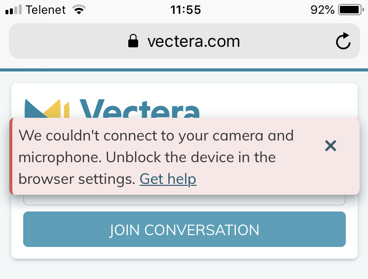
Task: Tap the padlock icon in the address bar
Action: (133, 41)
